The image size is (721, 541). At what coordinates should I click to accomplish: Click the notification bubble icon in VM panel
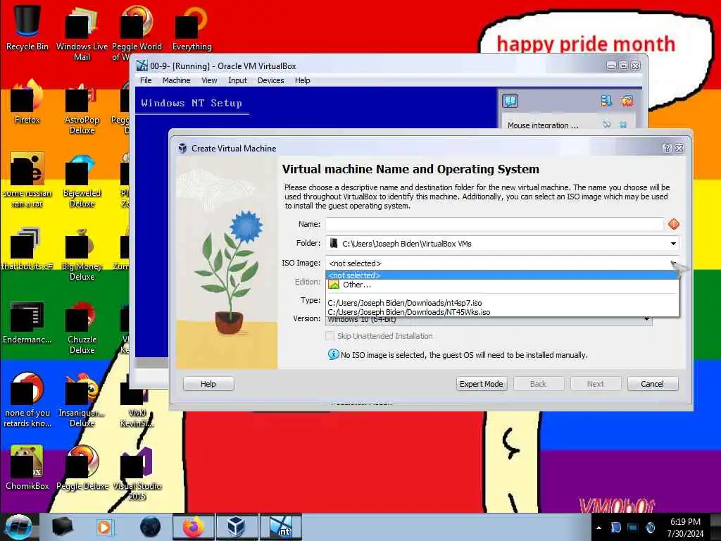[x=510, y=101]
